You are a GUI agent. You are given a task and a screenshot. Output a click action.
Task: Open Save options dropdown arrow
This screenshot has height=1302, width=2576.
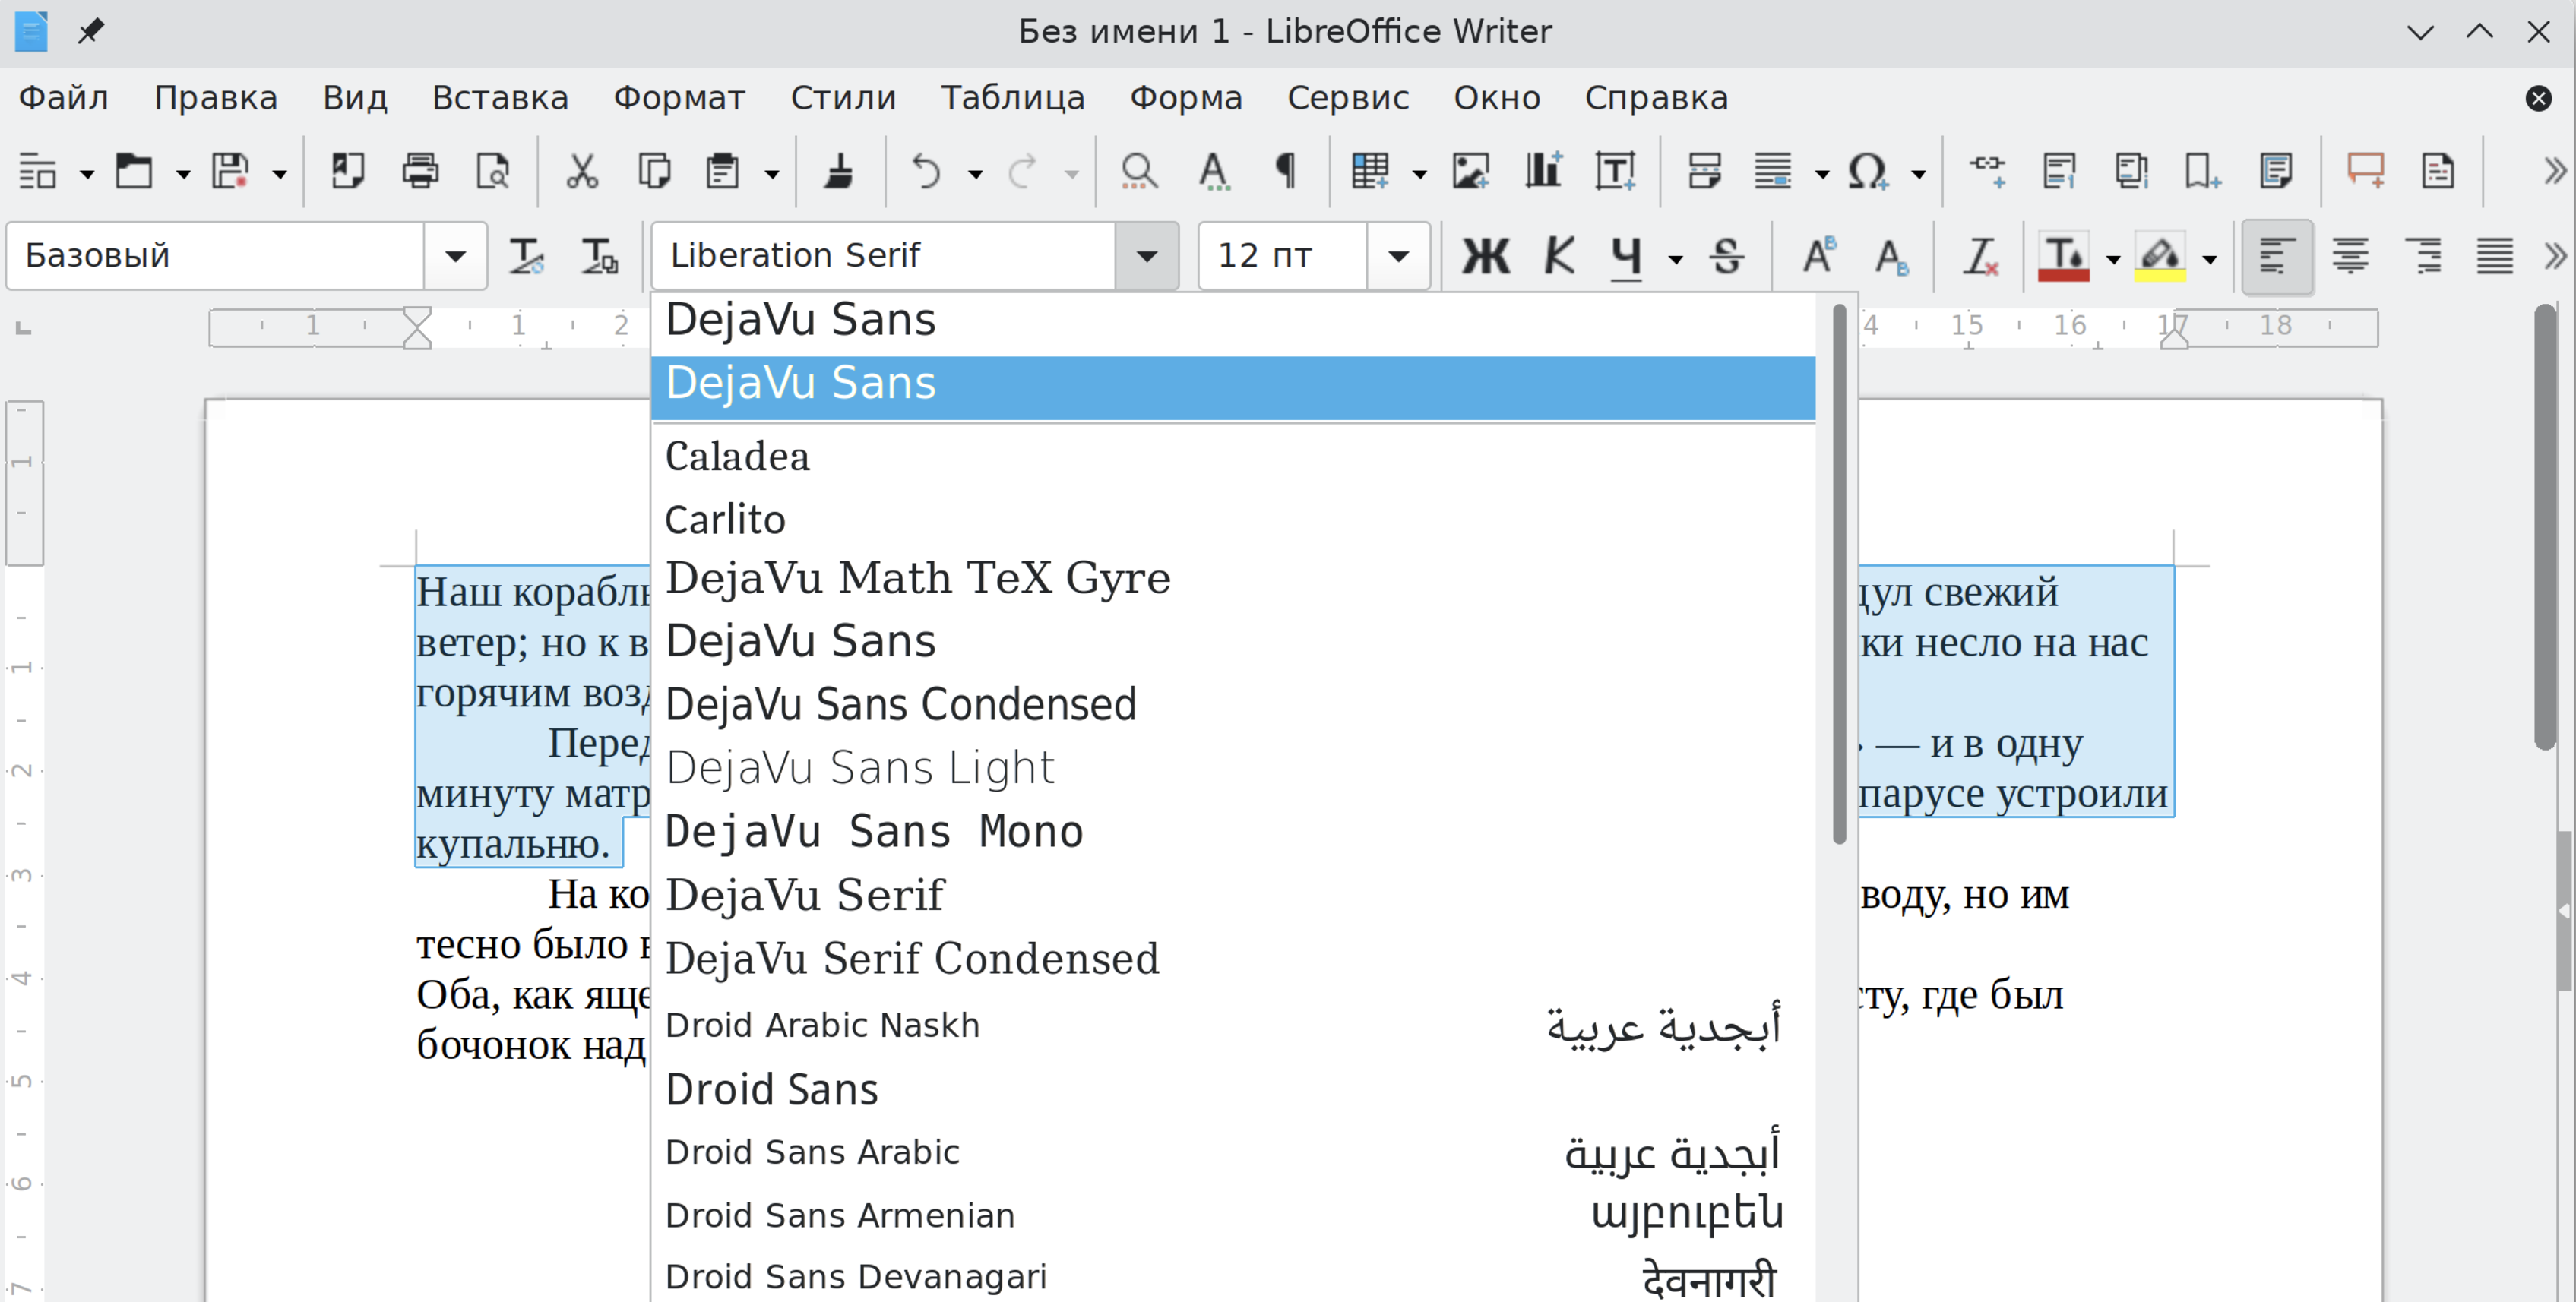tap(280, 174)
